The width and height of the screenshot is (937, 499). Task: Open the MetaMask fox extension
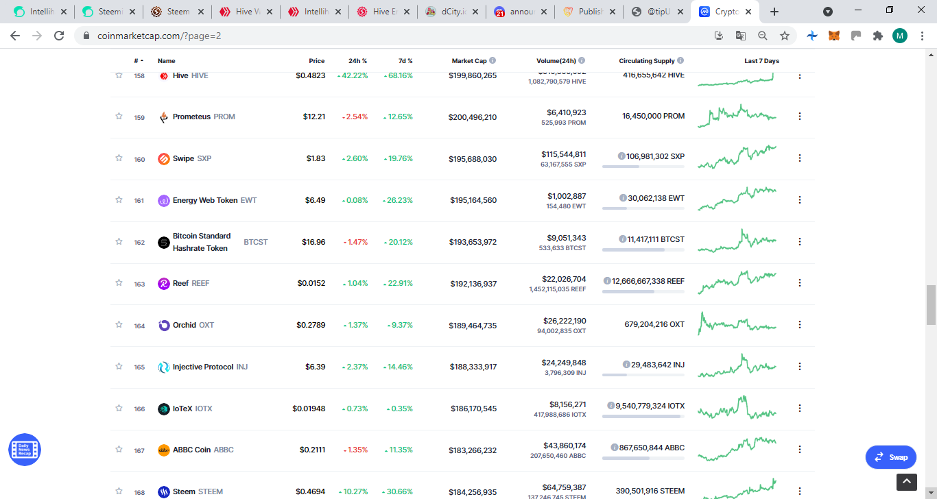(833, 36)
